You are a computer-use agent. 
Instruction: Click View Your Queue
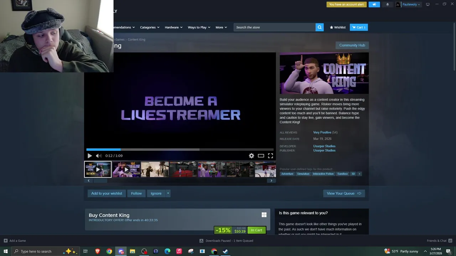344,193
